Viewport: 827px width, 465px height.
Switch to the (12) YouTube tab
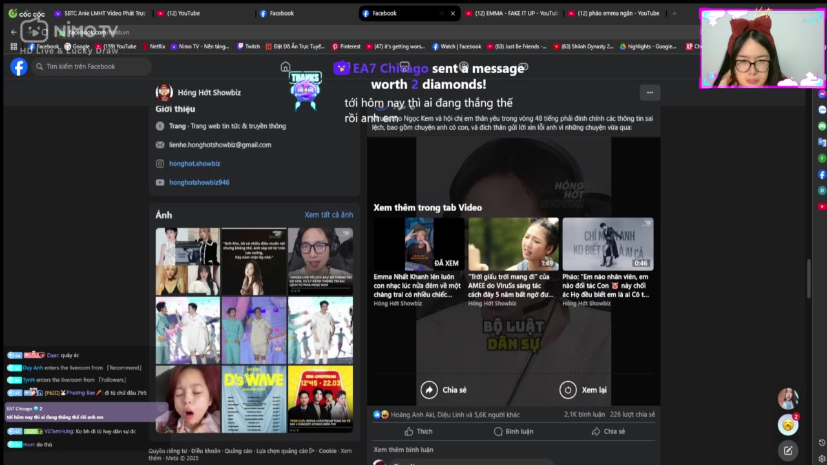[x=204, y=13]
